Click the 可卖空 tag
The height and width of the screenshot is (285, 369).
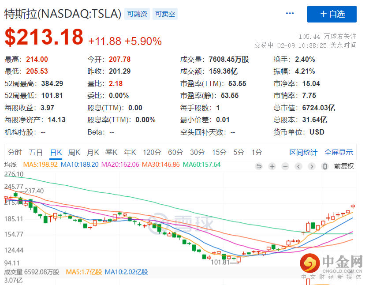pyautogui.click(x=165, y=14)
